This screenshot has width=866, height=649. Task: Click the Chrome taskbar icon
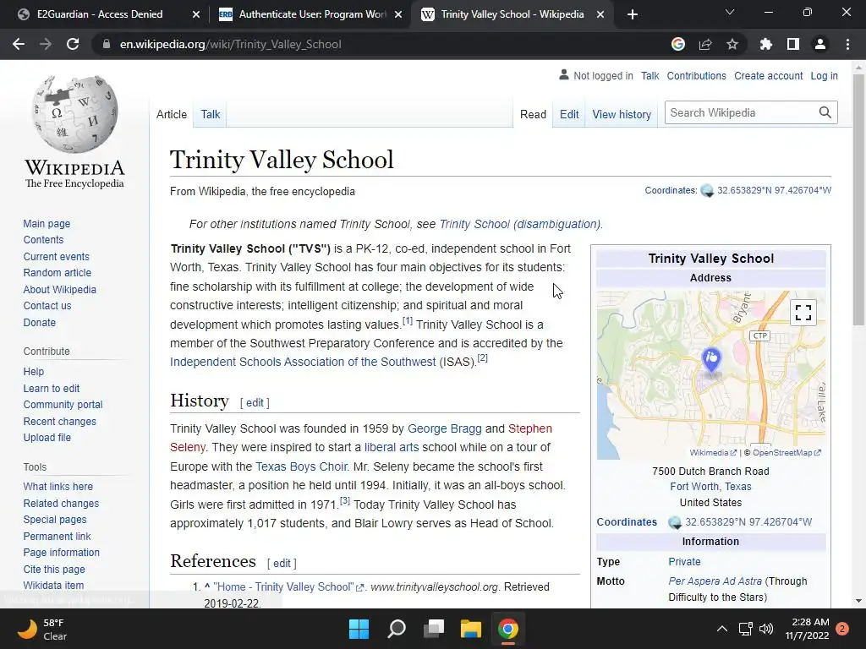(508, 629)
